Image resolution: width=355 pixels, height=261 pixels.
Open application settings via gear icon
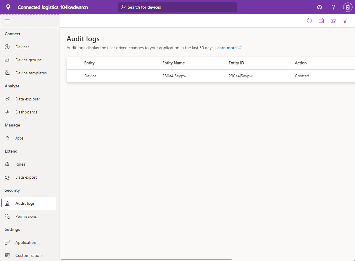coord(319,7)
